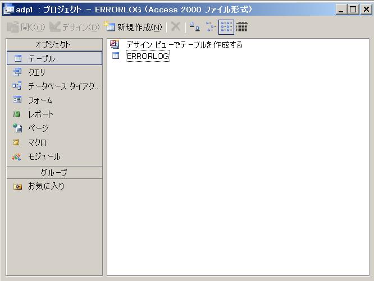Click the database window title bar icon

(x=9, y=10)
